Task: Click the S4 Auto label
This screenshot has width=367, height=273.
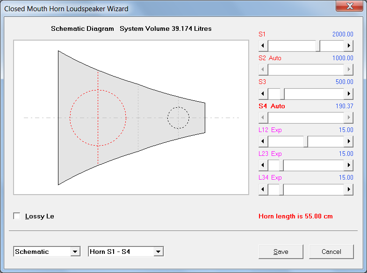Action: pyautogui.click(x=272, y=106)
